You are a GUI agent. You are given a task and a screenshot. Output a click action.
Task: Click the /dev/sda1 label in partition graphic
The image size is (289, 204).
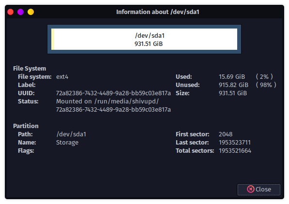pyautogui.click(x=150, y=35)
